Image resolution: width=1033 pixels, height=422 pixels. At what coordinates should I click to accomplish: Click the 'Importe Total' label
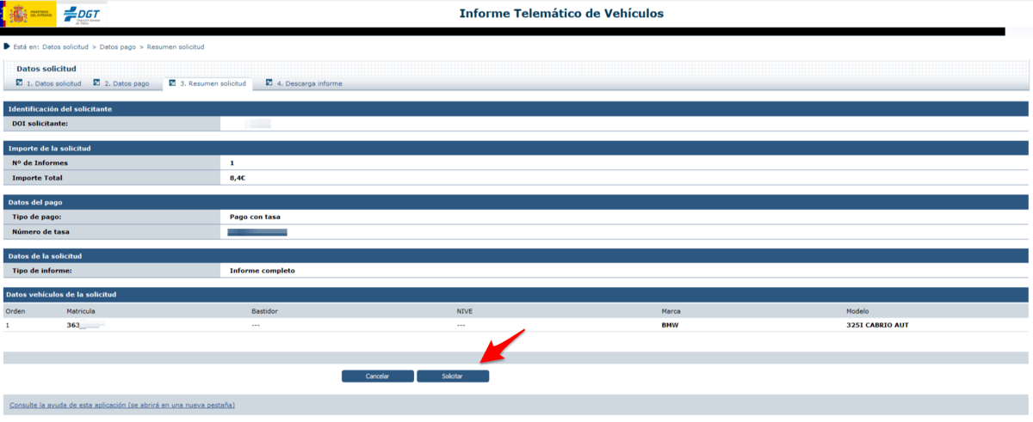(x=38, y=178)
